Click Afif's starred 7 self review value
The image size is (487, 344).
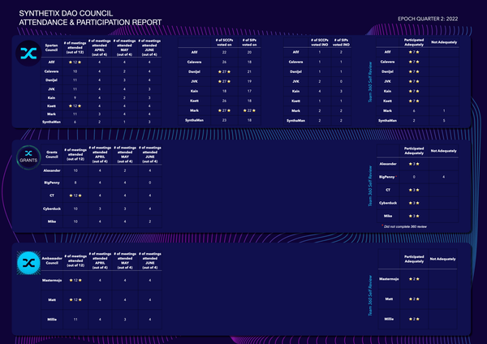tap(414, 52)
